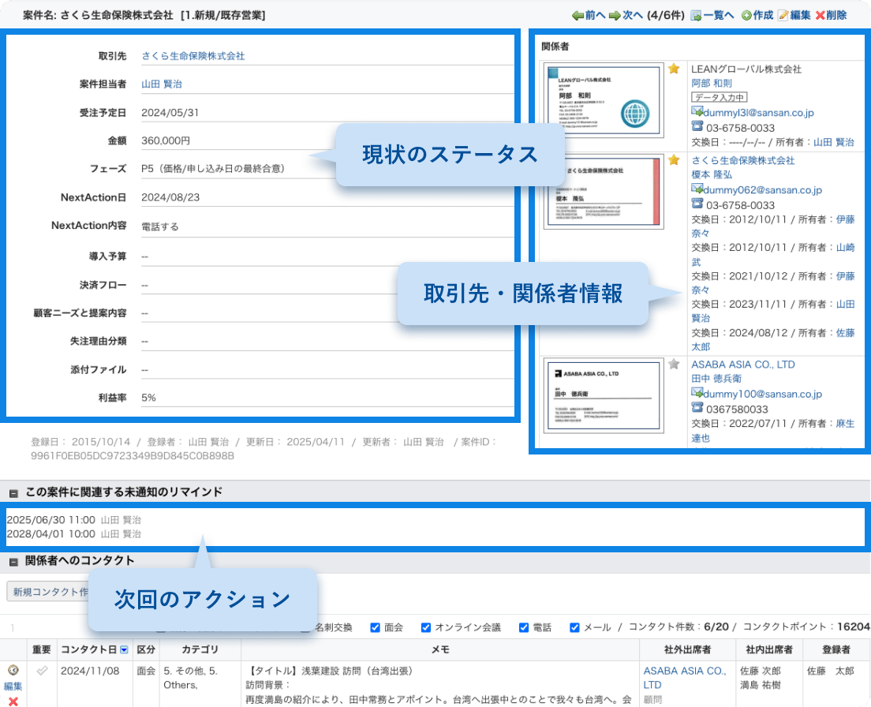
Task: Toggle the 面会 checkbox
Action: [x=375, y=627]
